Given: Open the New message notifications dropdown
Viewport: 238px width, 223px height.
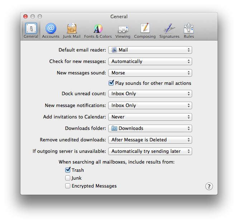Looking at the screenshot, I should point(150,105).
